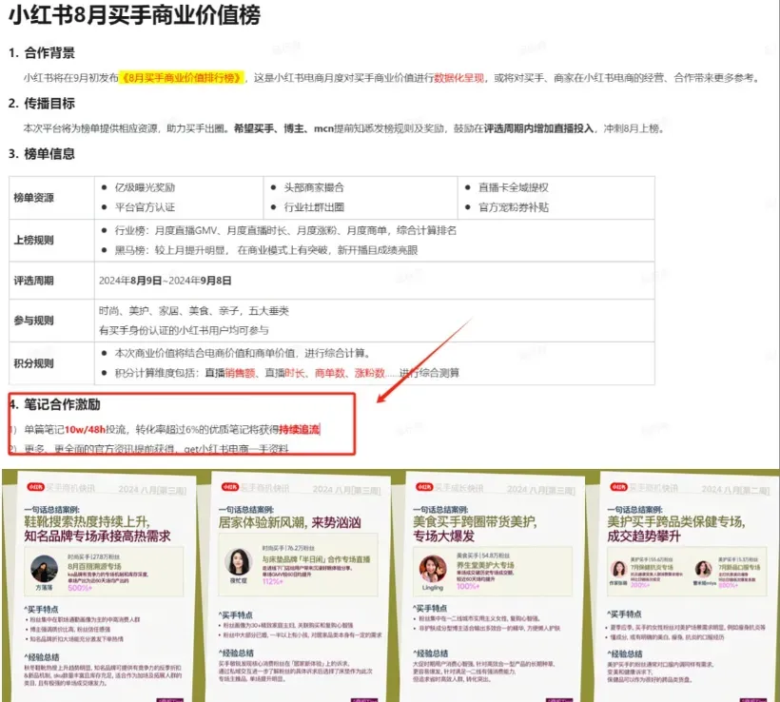The height and width of the screenshot is (702, 780).
Task: Click 董禾姐miya's avatar thumbnail
Action: (703, 568)
